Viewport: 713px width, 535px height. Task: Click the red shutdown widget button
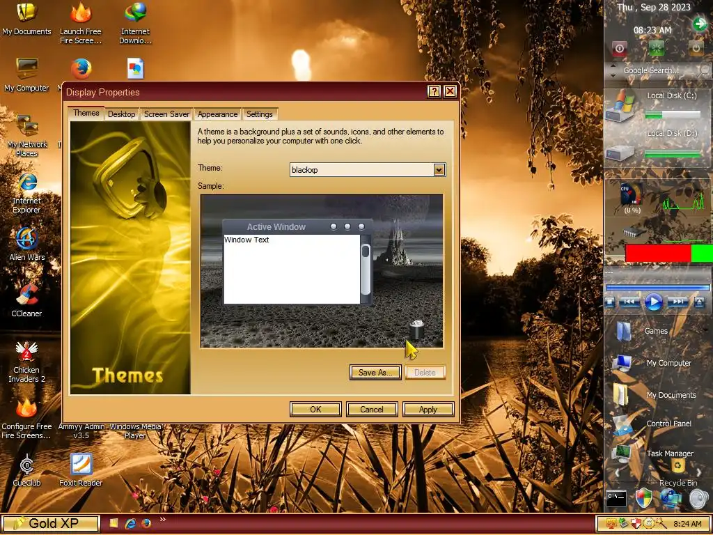tap(619, 48)
